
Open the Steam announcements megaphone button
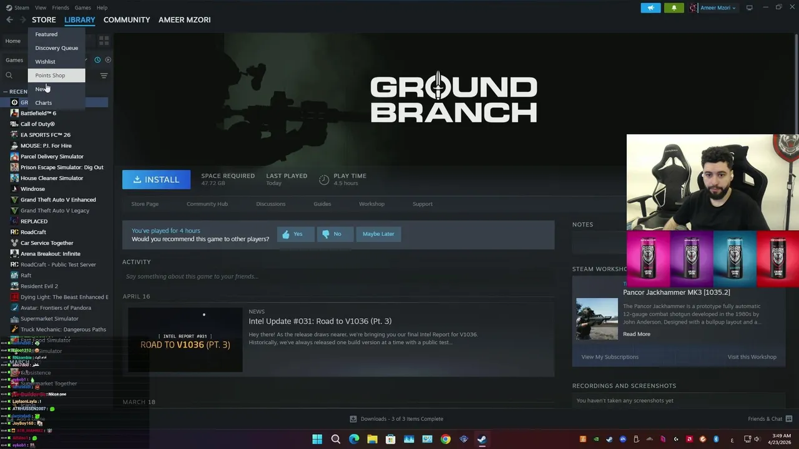pos(650,7)
